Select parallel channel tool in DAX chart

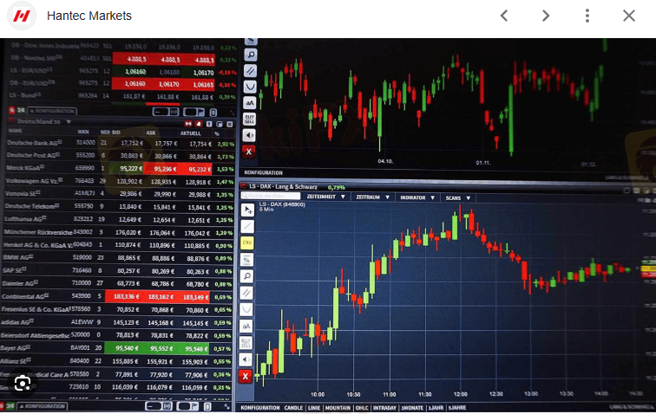click(246, 293)
